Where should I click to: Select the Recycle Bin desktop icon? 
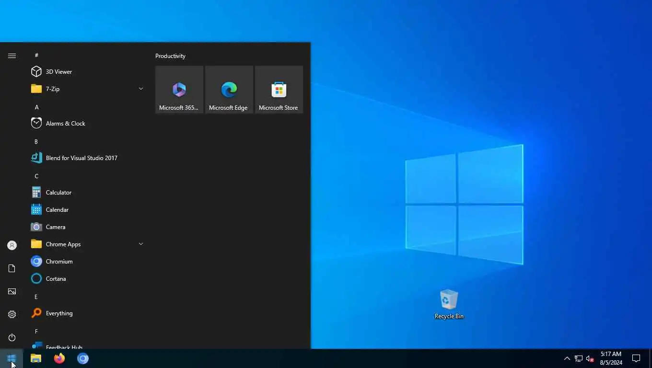[x=449, y=304]
